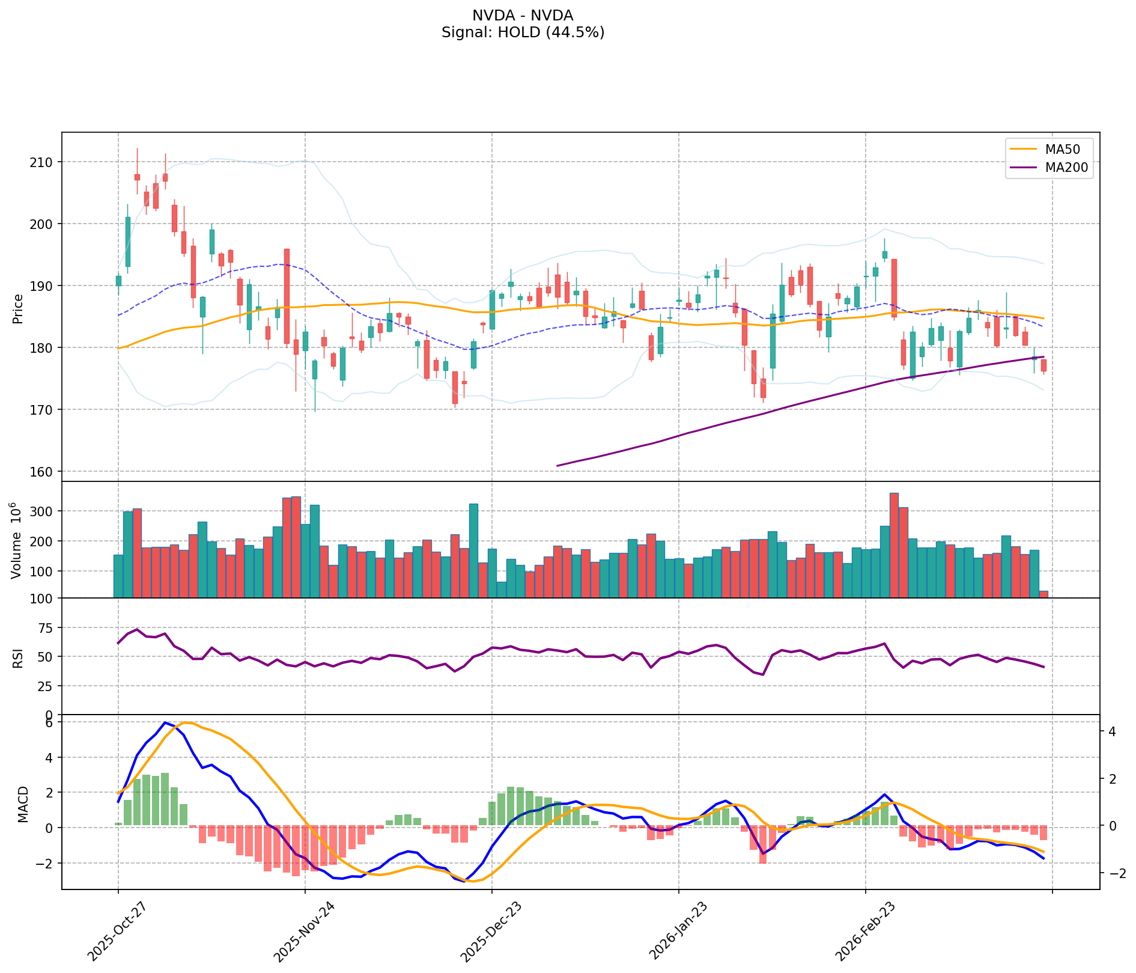Click the purple MA200 legend line sample
1136x973 pixels.
pyautogui.click(x=1024, y=168)
